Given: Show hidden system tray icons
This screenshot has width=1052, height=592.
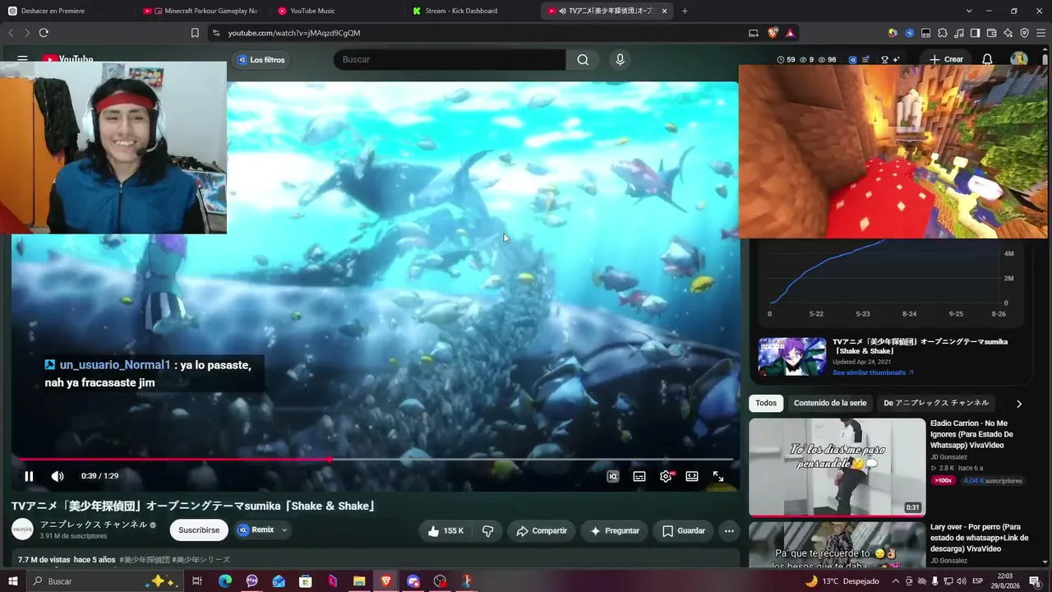Looking at the screenshot, I should pos(896,581).
